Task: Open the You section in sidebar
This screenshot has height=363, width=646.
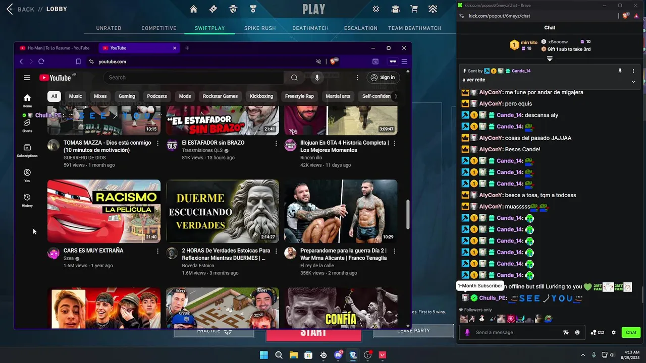Action: pos(27,175)
